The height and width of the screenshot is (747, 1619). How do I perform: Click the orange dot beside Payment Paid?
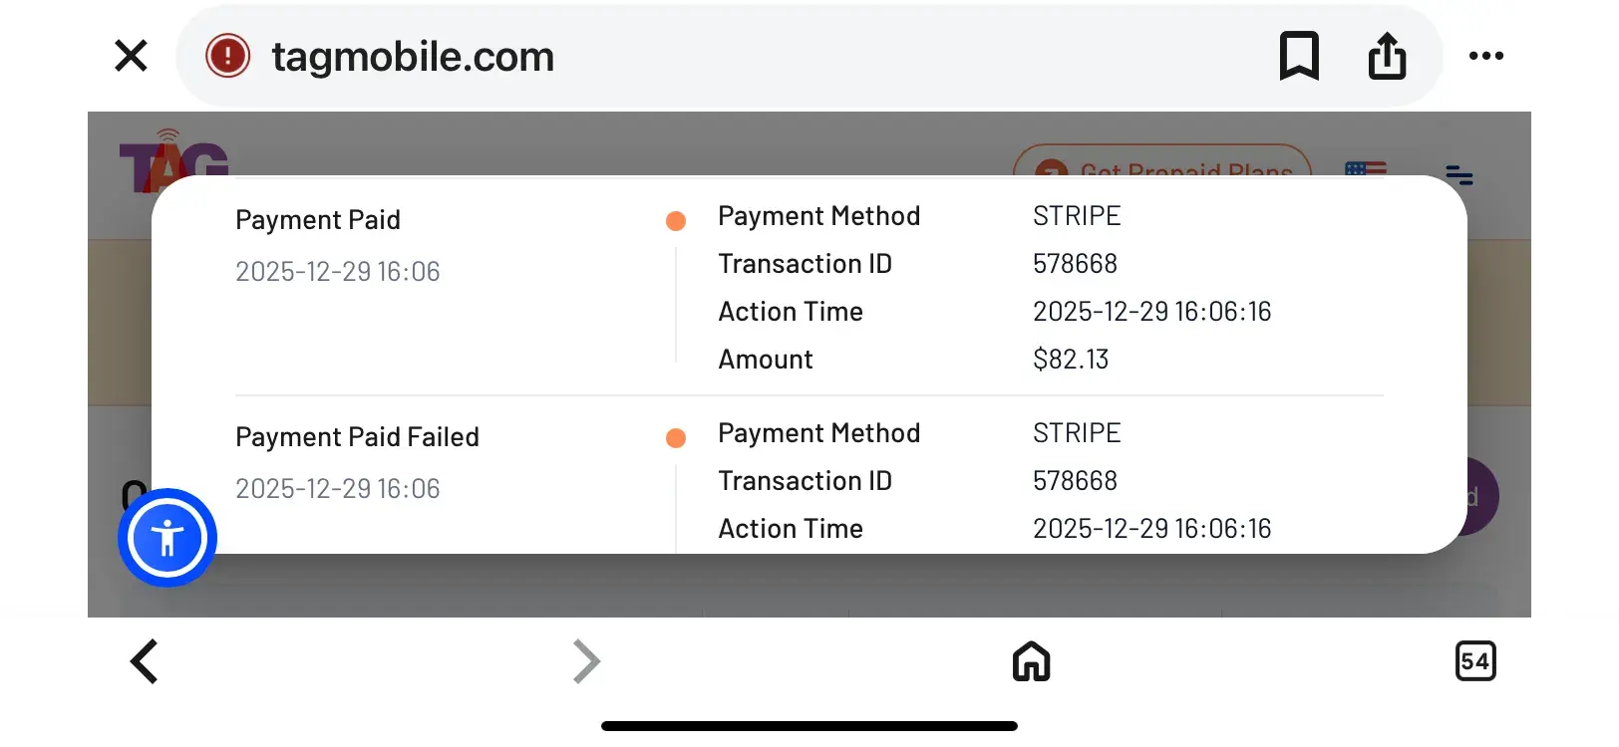point(676,221)
